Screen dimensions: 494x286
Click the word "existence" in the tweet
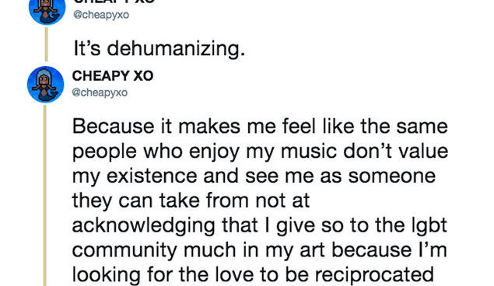[x=152, y=176]
